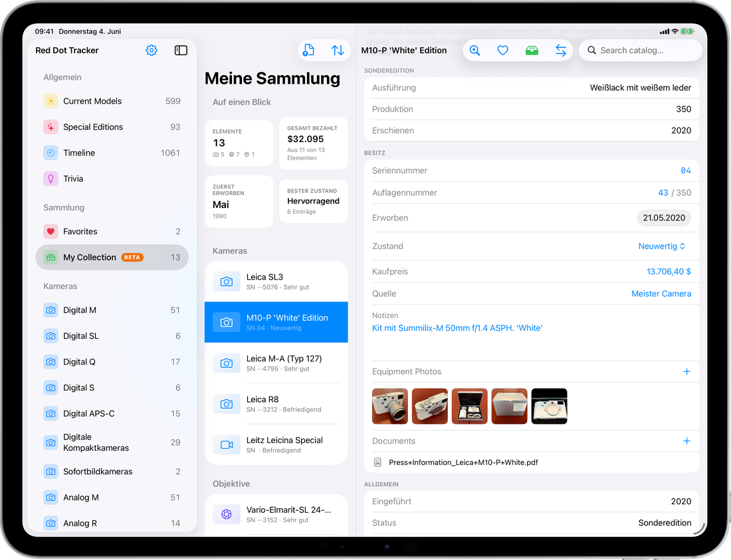The width and height of the screenshot is (731, 560).
Task: Open the sort arrows icon
Action: (x=338, y=50)
